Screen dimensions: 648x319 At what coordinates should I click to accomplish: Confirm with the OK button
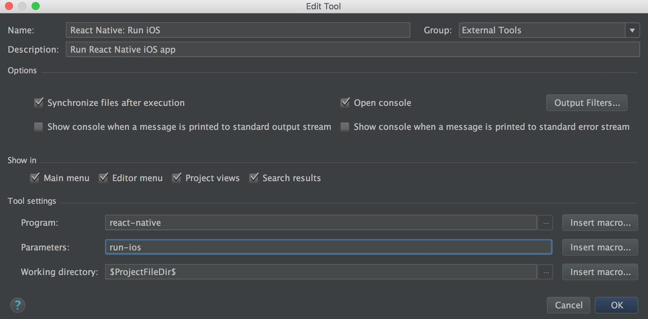coord(616,305)
